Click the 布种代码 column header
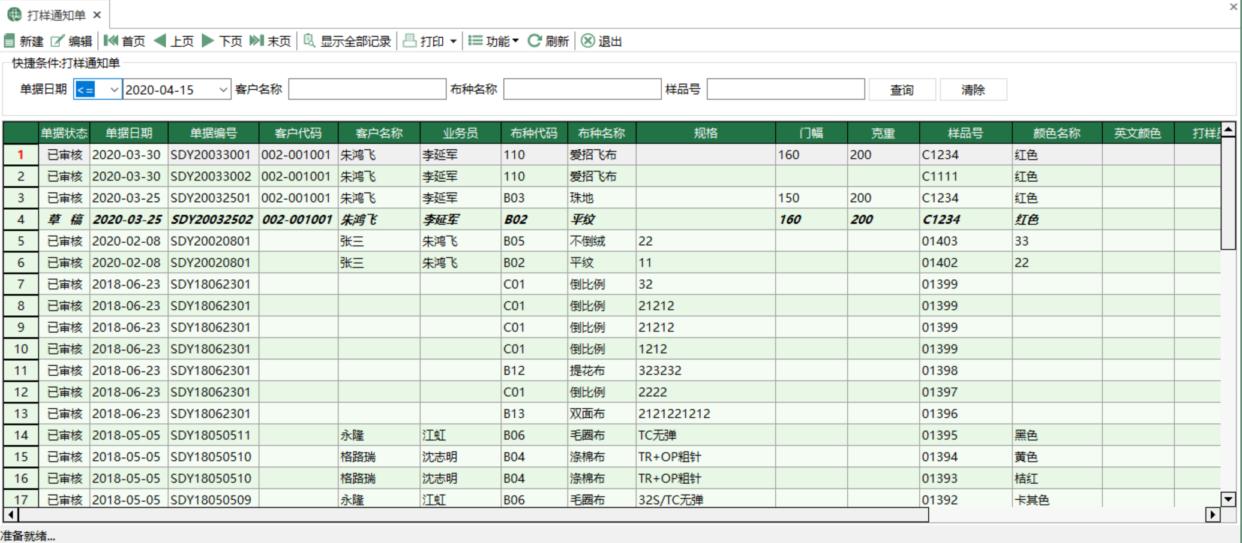This screenshot has width=1242, height=543. (534, 133)
